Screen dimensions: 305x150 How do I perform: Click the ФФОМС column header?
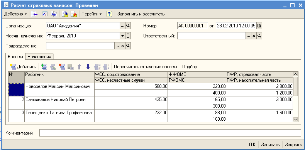pos(197,74)
